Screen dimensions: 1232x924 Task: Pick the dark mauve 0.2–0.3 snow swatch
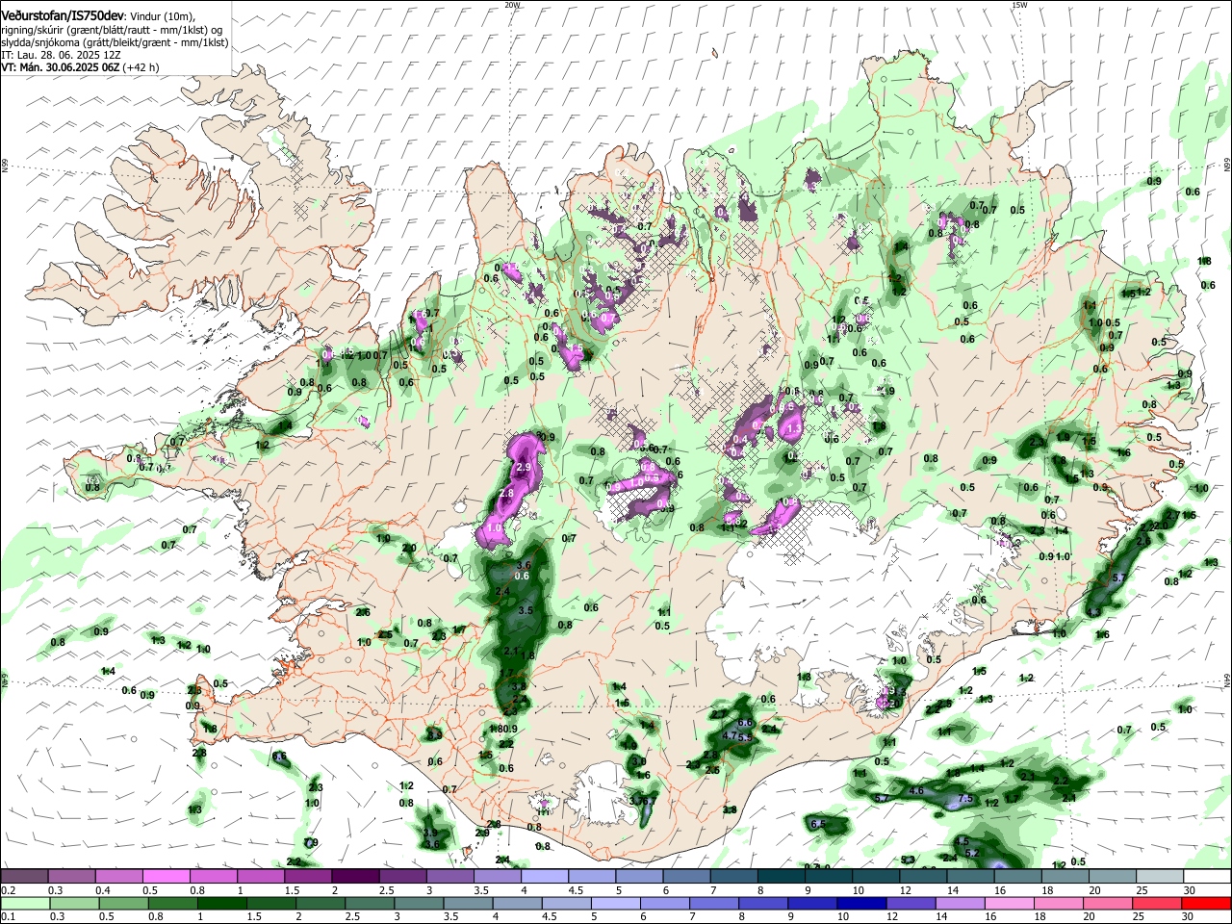click(25, 876)
